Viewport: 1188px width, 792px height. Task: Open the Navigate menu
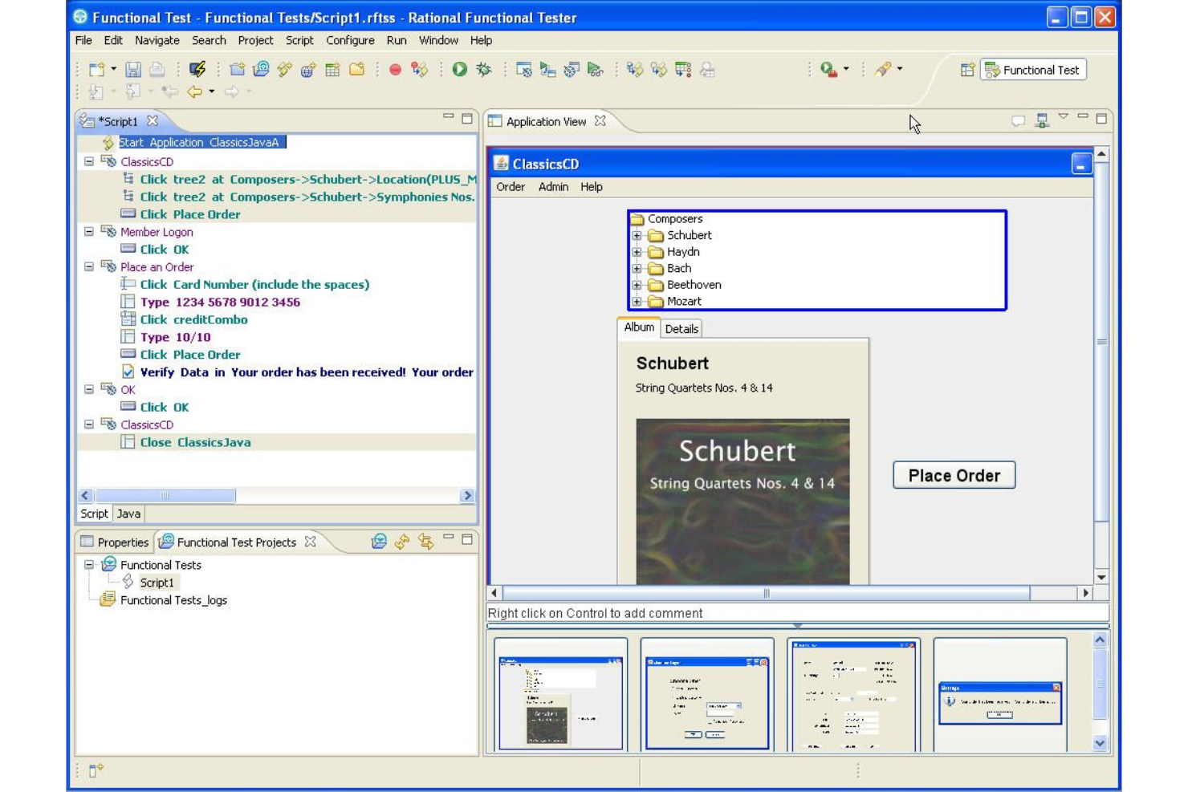tap(157, 40)
